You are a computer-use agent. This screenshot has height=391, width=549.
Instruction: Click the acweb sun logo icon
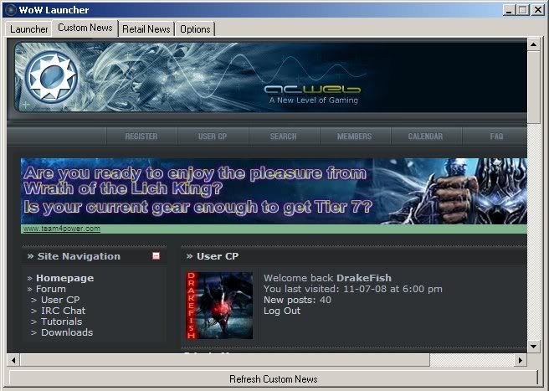coord(52,77)
